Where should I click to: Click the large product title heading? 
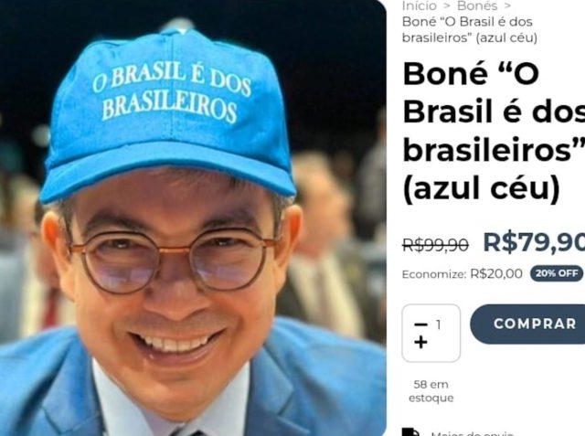coord(494,132)
